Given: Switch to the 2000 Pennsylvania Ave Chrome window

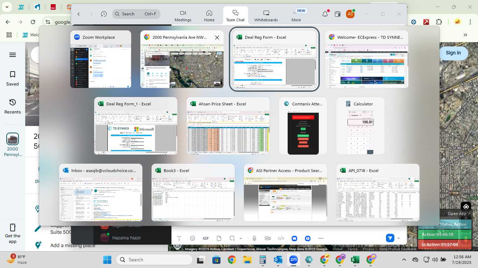Looking at the screenshot, I should (182, 59).
